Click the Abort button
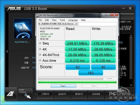The width and height of the screenshot is (140, 105). coord(94,86)
